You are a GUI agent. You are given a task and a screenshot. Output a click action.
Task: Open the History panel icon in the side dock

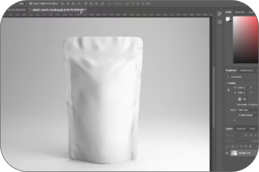tap(220, 14)
